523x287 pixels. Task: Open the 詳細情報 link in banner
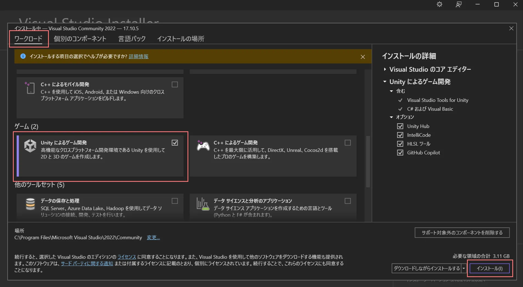pyautogui.click(x=139, y=56)
